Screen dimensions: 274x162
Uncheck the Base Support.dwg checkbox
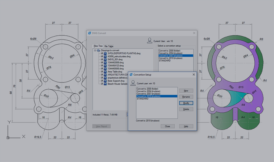coord(102,81)
